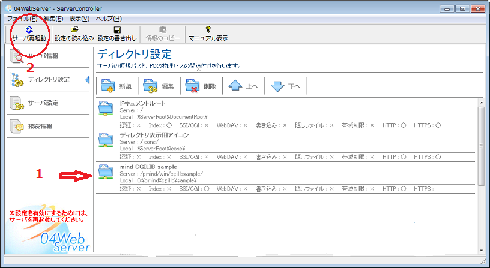Click 設定の読み込み load settings icon

click(74, 29)
